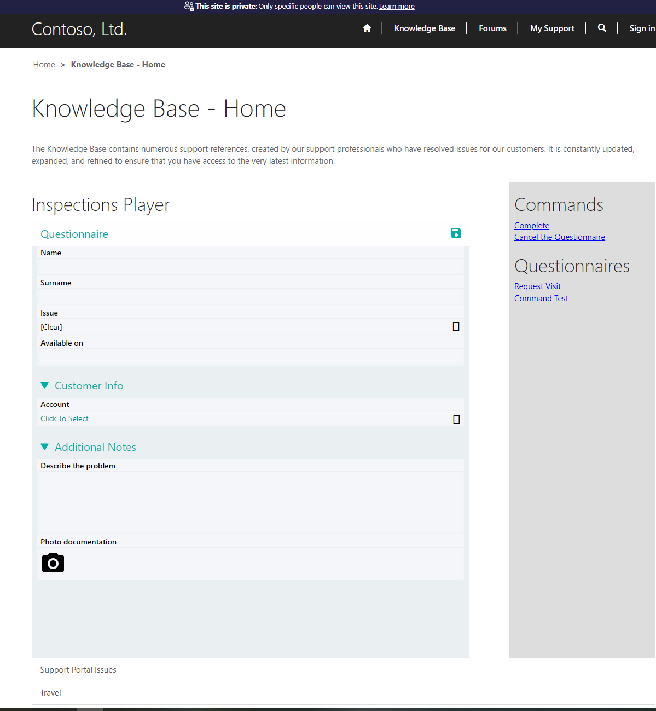The image size is (656, 711).
Task: Save the questionnaire with the floppy icon
Action: 456,233
